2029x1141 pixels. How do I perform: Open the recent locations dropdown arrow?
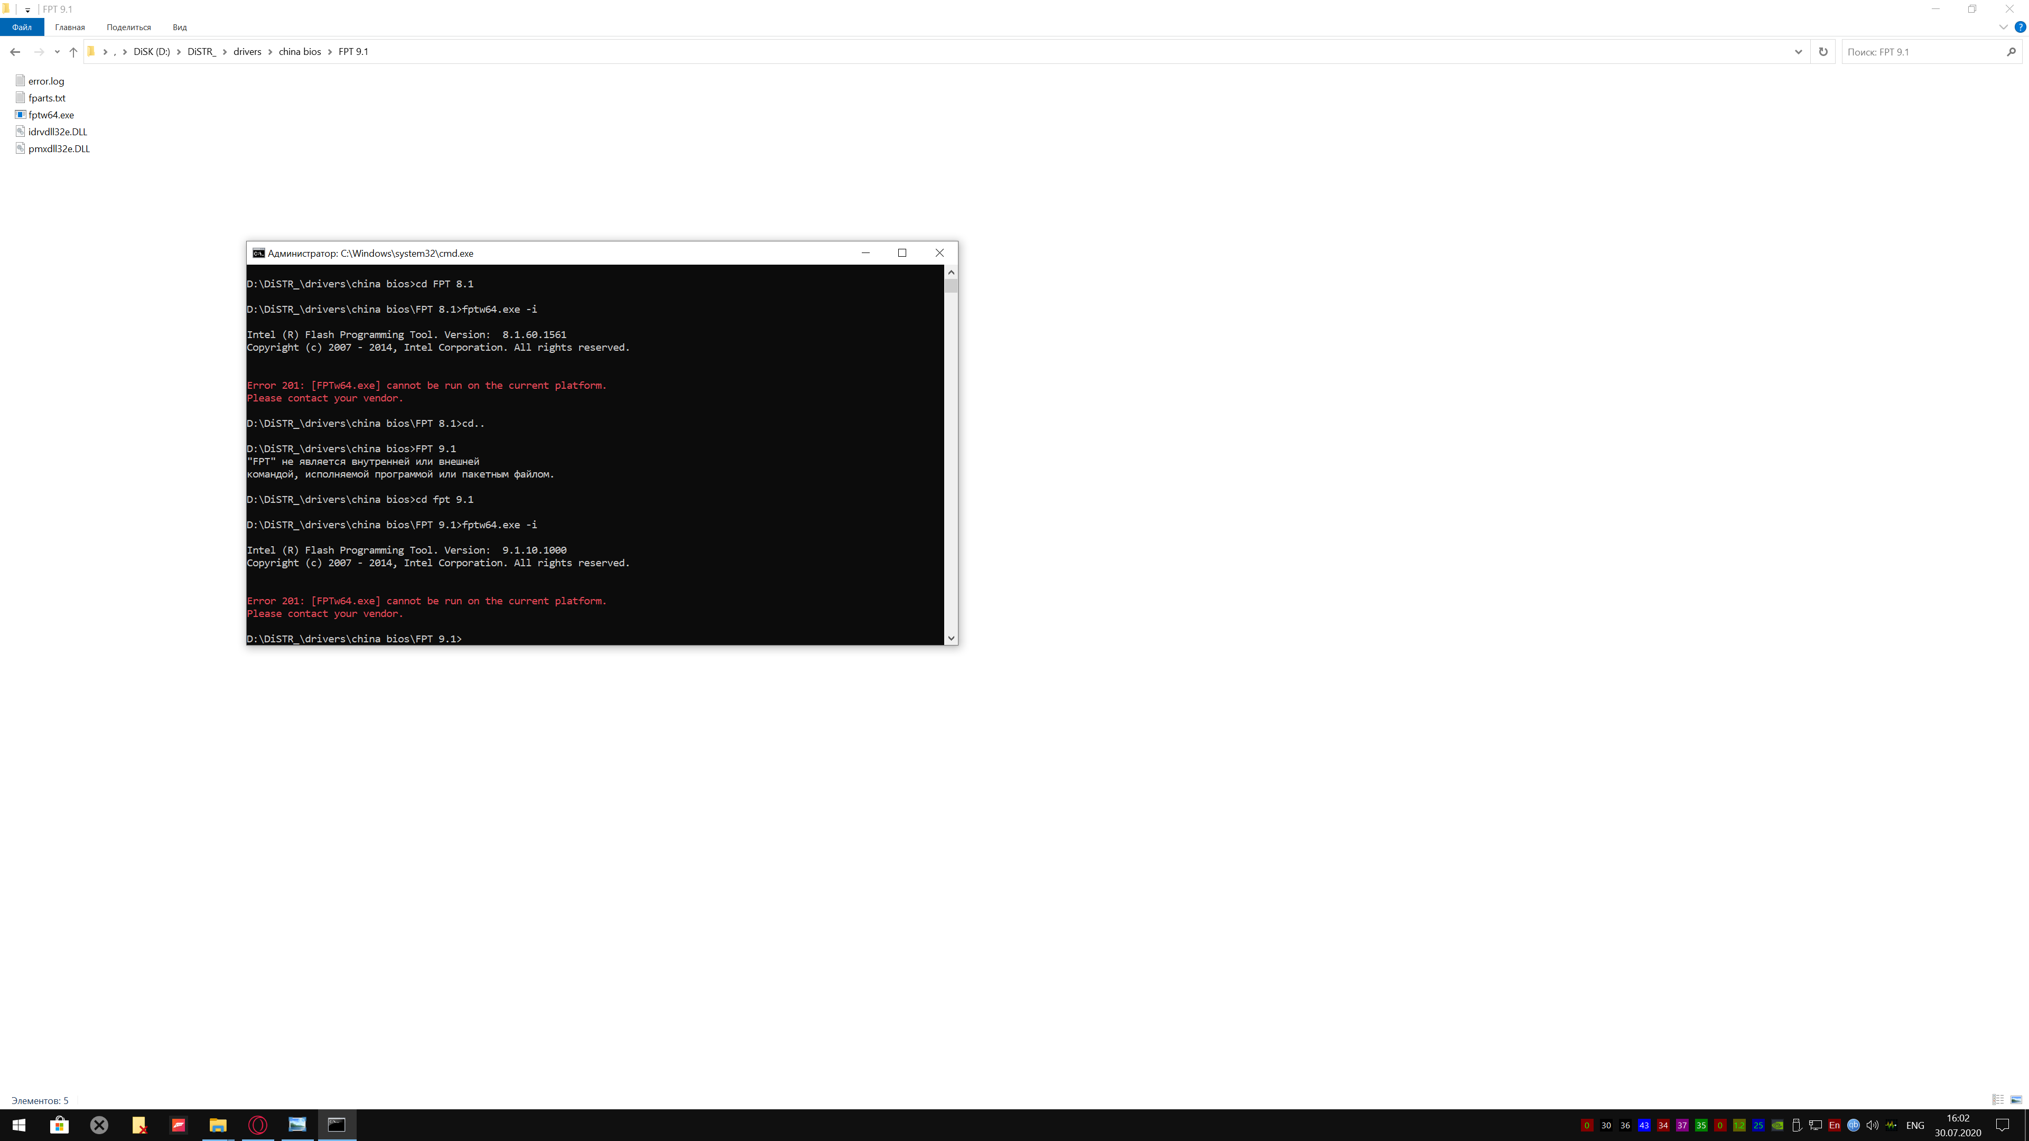pyautogui.click(x=57, y=52)
